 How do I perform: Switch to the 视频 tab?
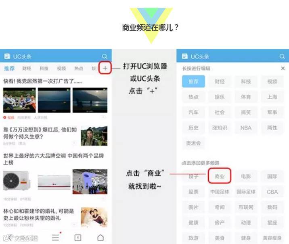point(61,69)
